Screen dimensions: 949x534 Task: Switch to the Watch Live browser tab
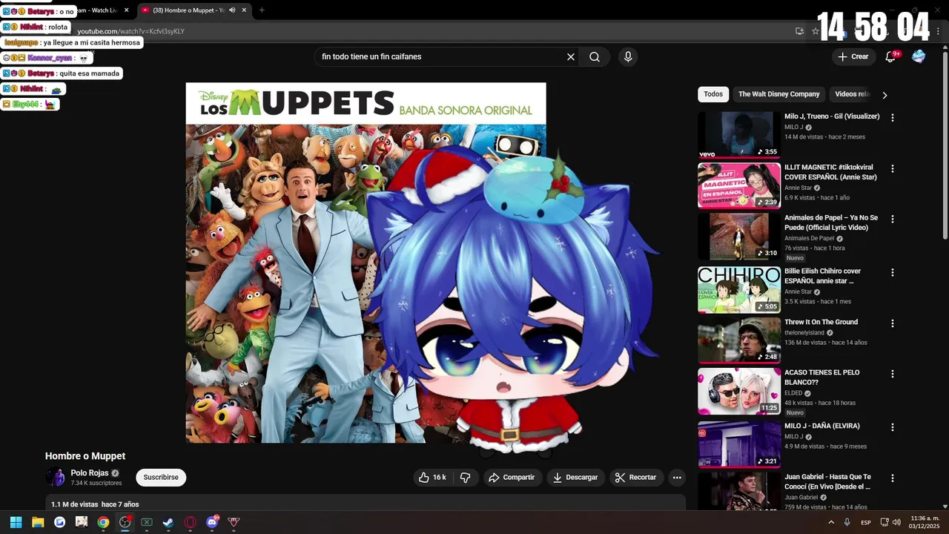pos(102,10)
